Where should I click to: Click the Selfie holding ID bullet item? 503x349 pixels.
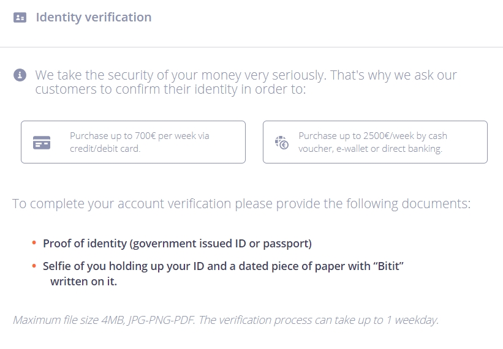pyautogui.click(x=223, y=274)
